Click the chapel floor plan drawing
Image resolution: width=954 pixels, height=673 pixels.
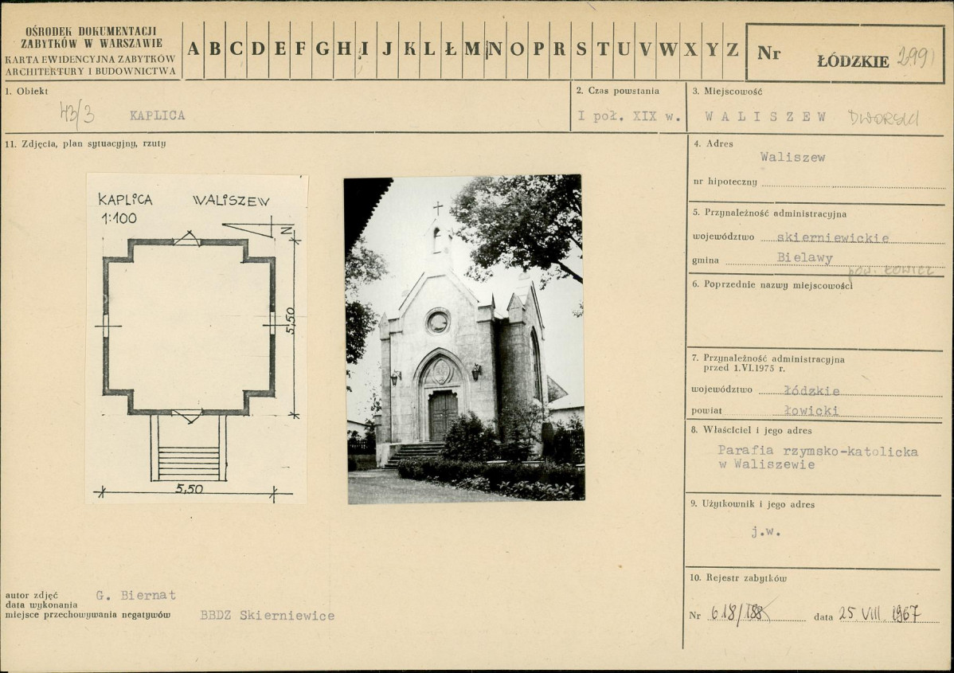coord(197,338)
